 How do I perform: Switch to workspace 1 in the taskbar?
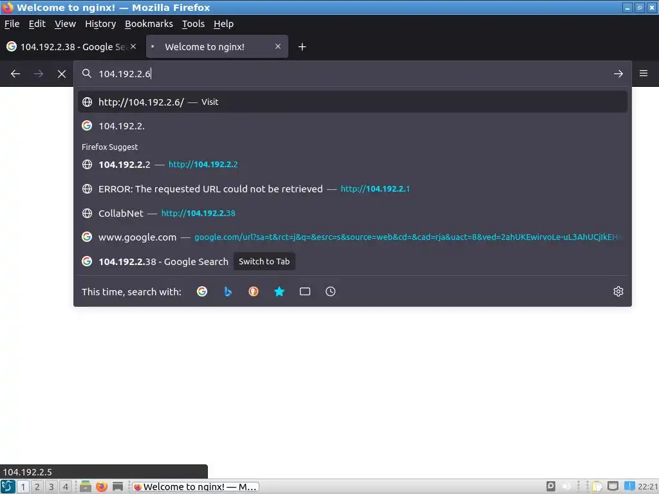tap(23, 487)
